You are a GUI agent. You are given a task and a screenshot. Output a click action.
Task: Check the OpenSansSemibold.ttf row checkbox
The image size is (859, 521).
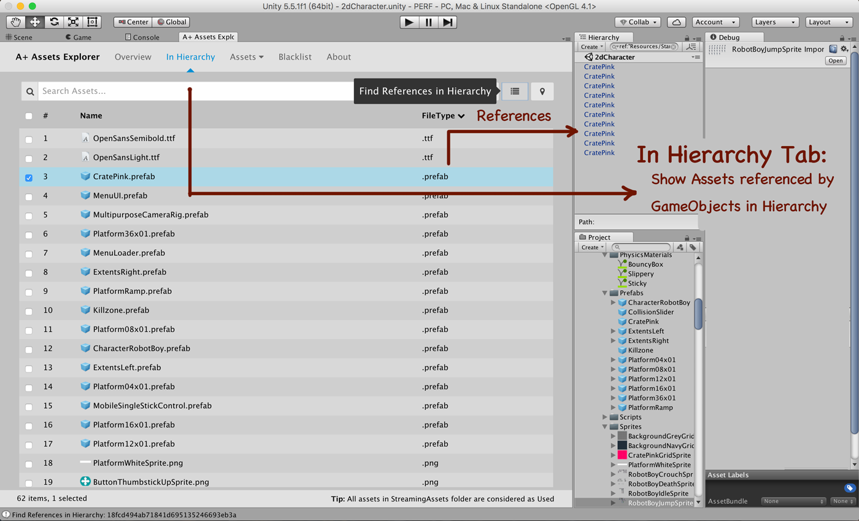click(29, 140)
